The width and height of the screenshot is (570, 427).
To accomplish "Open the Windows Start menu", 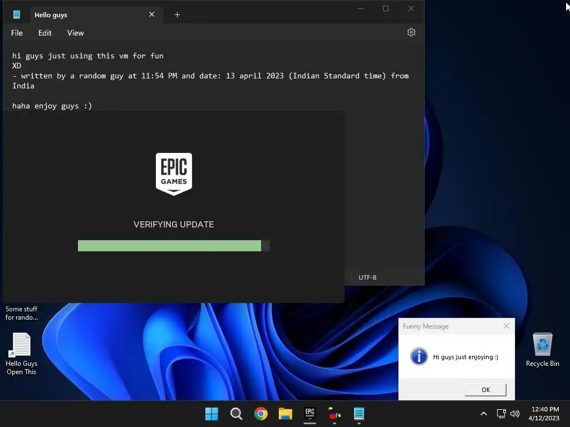I will click(x=212, y=414).
